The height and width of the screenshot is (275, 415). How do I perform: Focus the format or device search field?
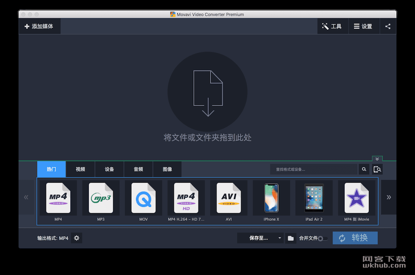click(314, 169)
